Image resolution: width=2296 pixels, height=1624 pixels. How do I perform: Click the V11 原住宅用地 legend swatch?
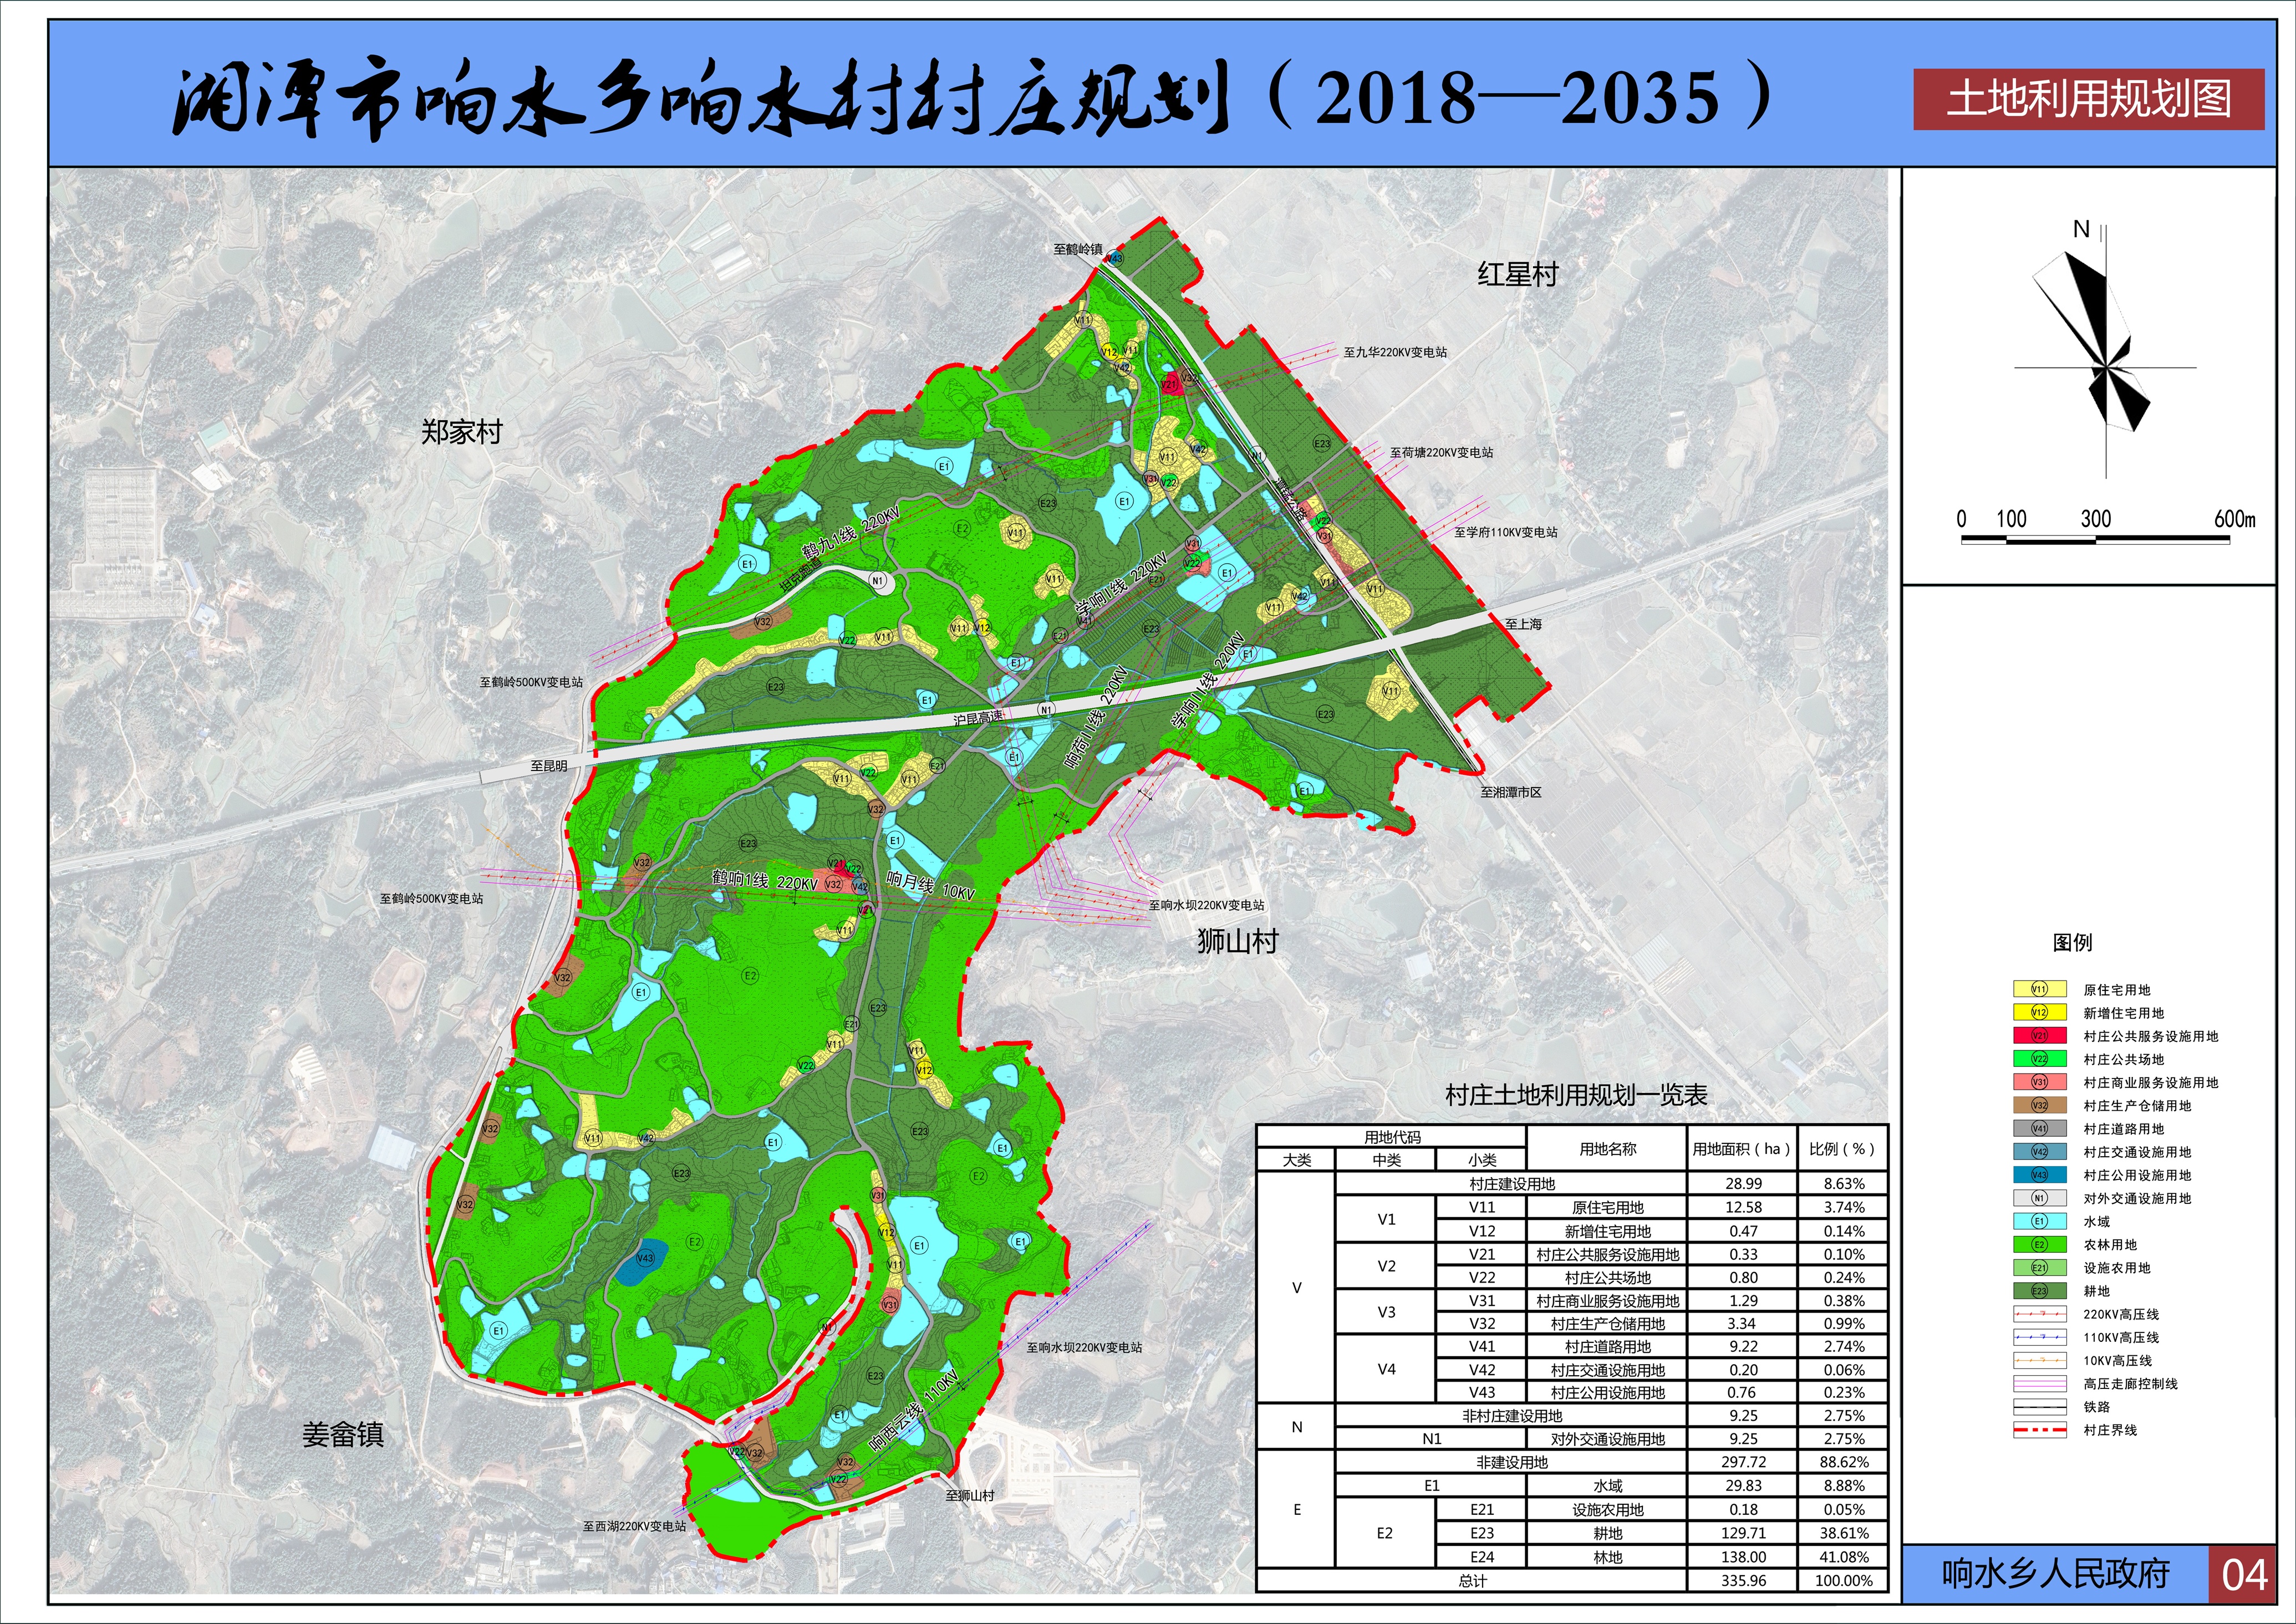2039,989
